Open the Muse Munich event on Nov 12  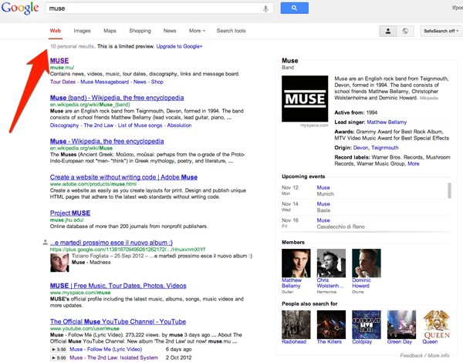click(323, 187)
